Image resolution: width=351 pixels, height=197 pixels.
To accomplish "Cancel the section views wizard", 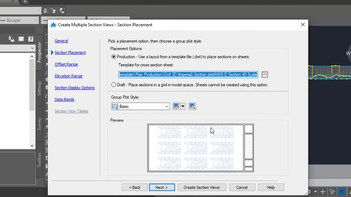I will 242,187.
